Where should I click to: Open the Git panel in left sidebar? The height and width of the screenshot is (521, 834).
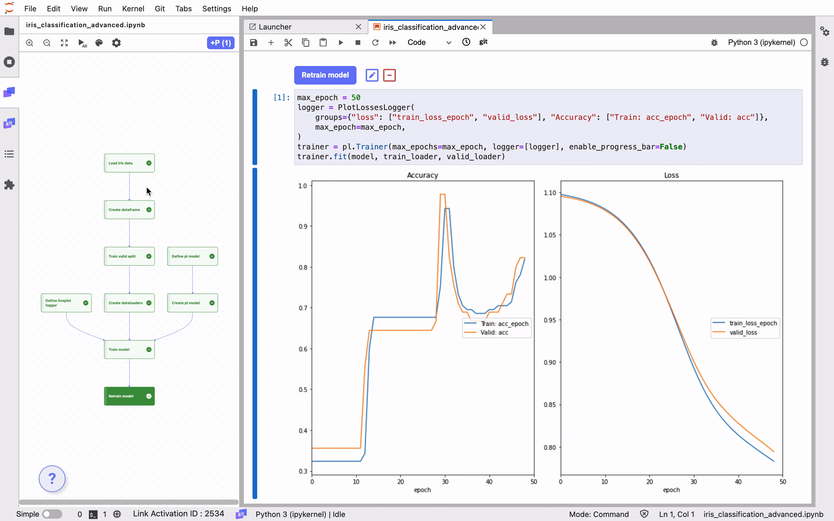pyautogui.click(x=9, y=123)
